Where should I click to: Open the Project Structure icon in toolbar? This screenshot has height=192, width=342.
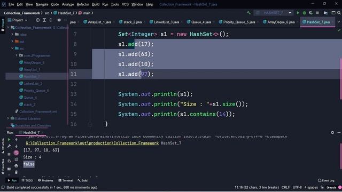tap(325, 13)
